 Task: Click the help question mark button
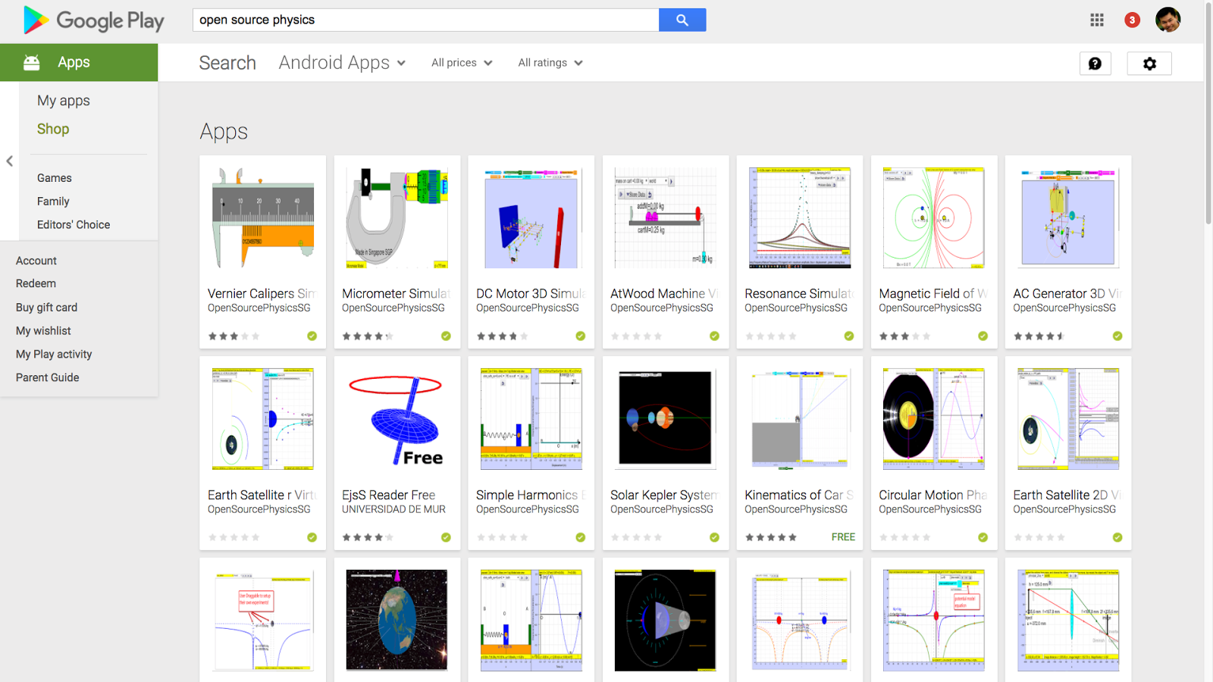click(x=1095, y=64)
